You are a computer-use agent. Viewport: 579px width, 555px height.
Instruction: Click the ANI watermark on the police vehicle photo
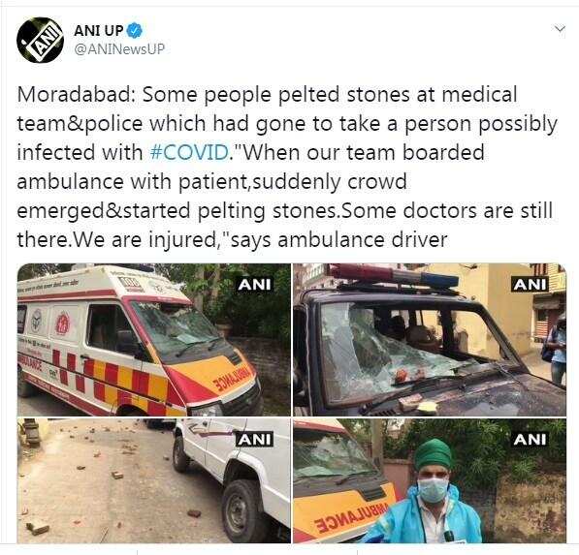point(530,285)
